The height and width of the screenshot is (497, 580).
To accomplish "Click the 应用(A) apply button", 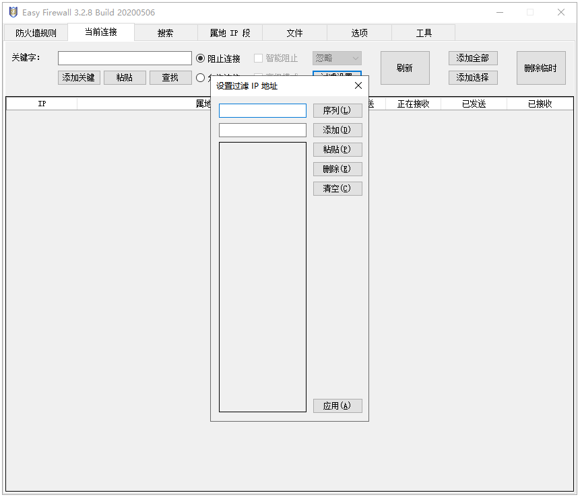I will coord(337,406).
